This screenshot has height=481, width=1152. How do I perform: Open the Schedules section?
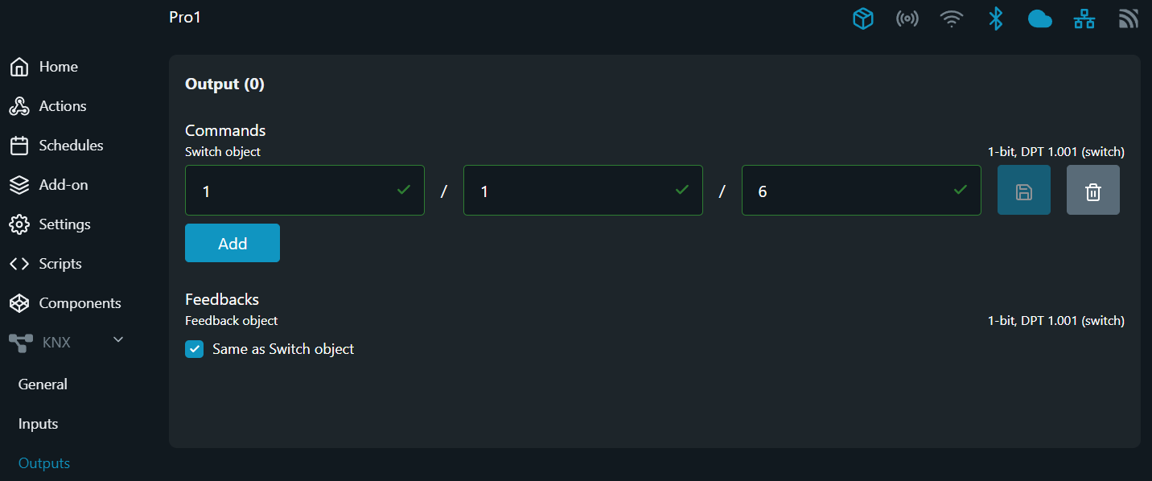71,146
